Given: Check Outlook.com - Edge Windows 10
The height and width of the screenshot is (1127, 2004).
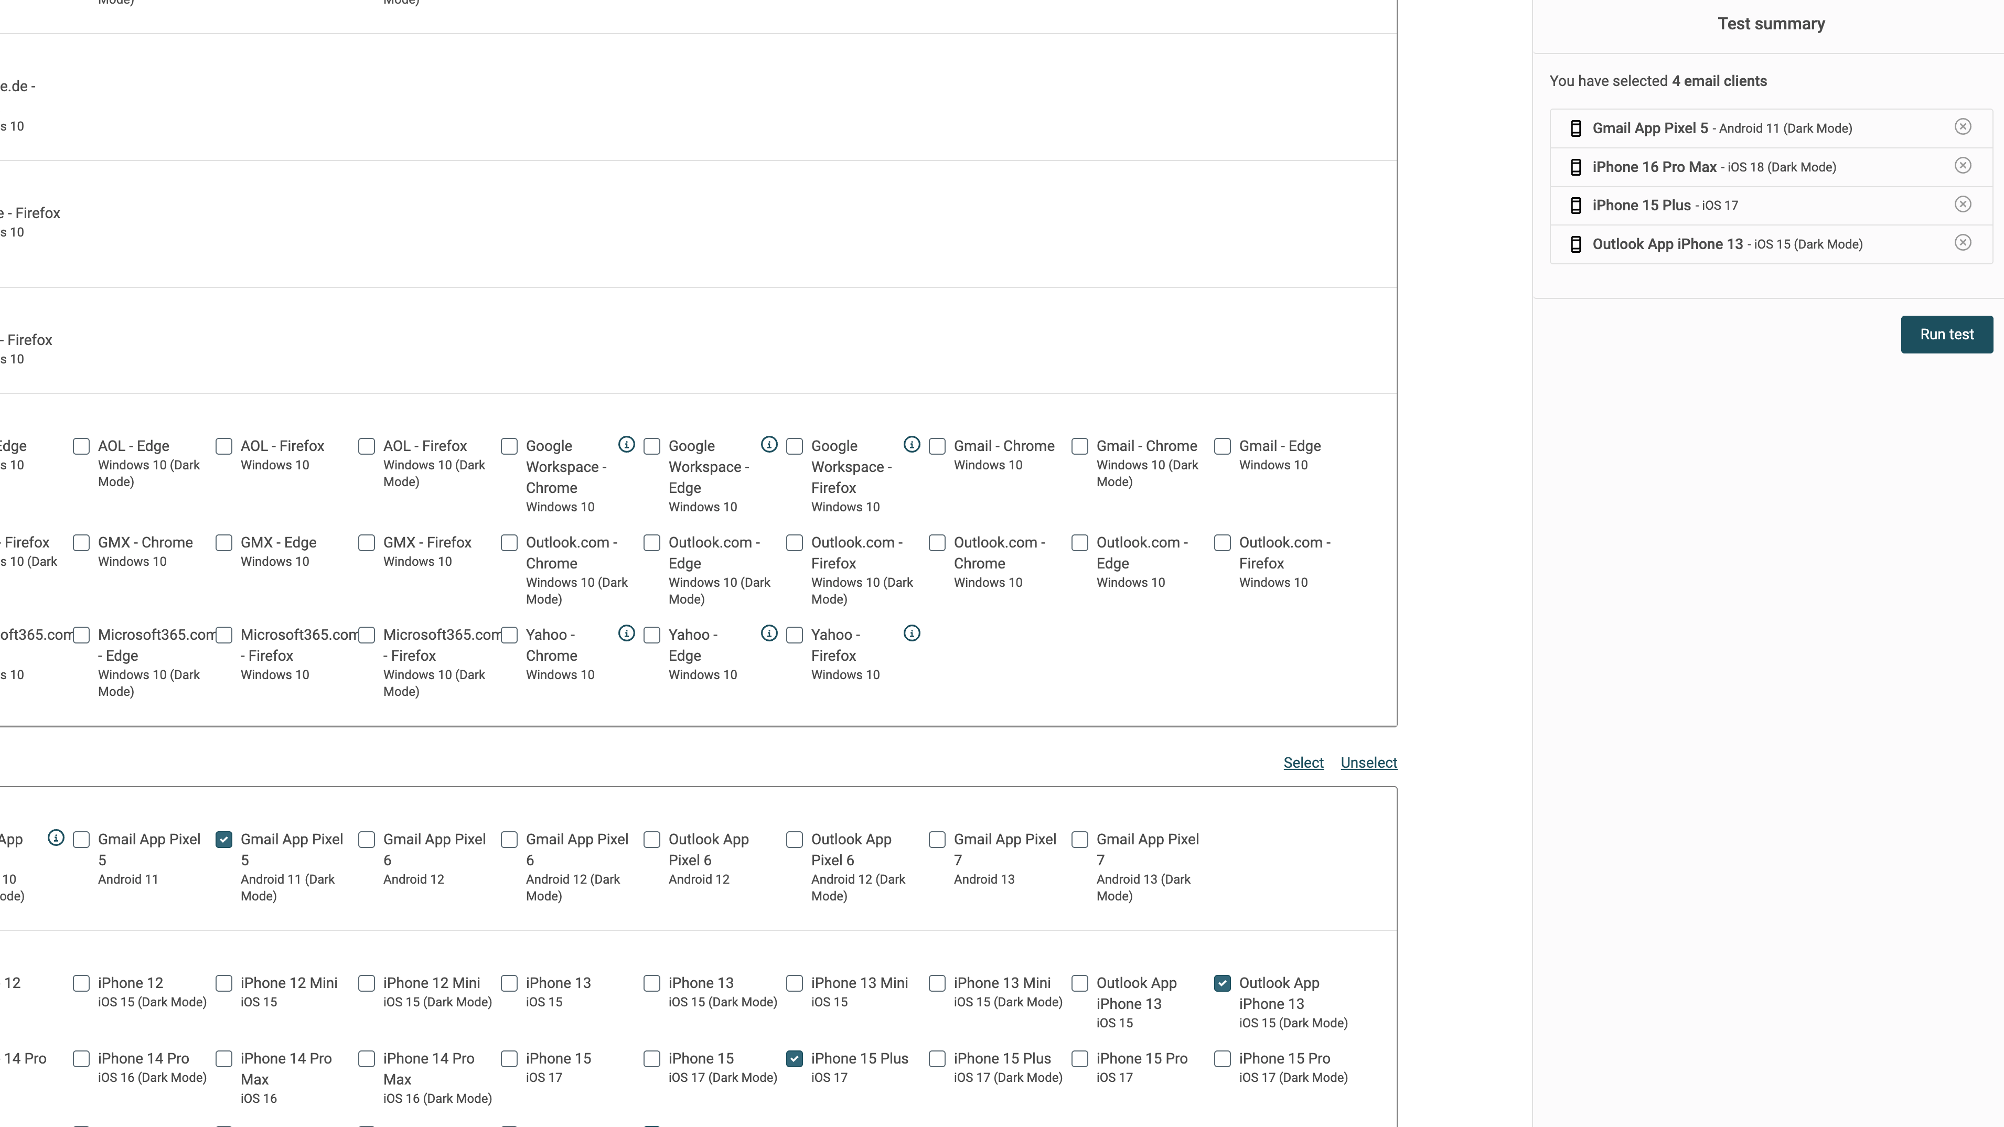Looking at the screenshot, I should 1080,543.
